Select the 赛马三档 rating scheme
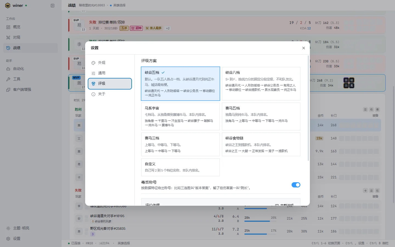The height and width of the screenshot is (247, 395). 180,144
